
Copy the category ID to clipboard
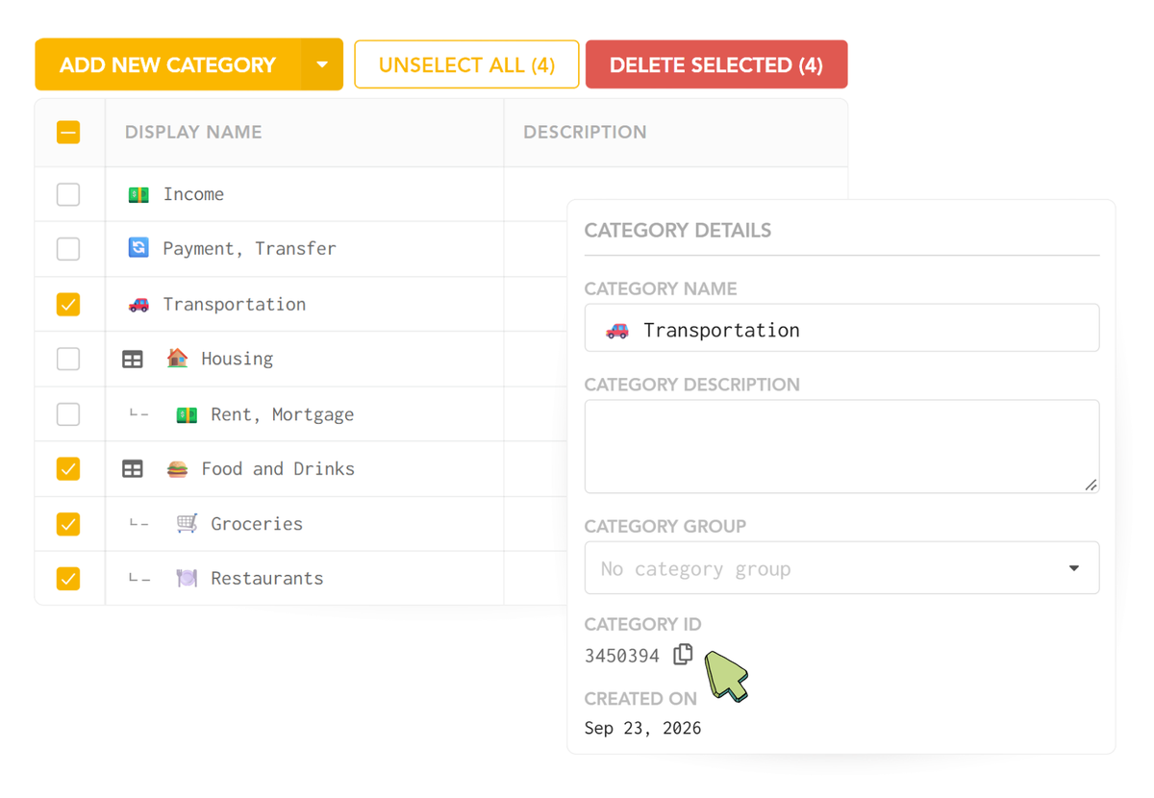pos(683,655)
